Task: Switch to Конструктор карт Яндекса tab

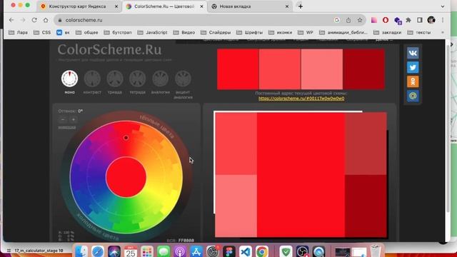Action: point(77,6)
